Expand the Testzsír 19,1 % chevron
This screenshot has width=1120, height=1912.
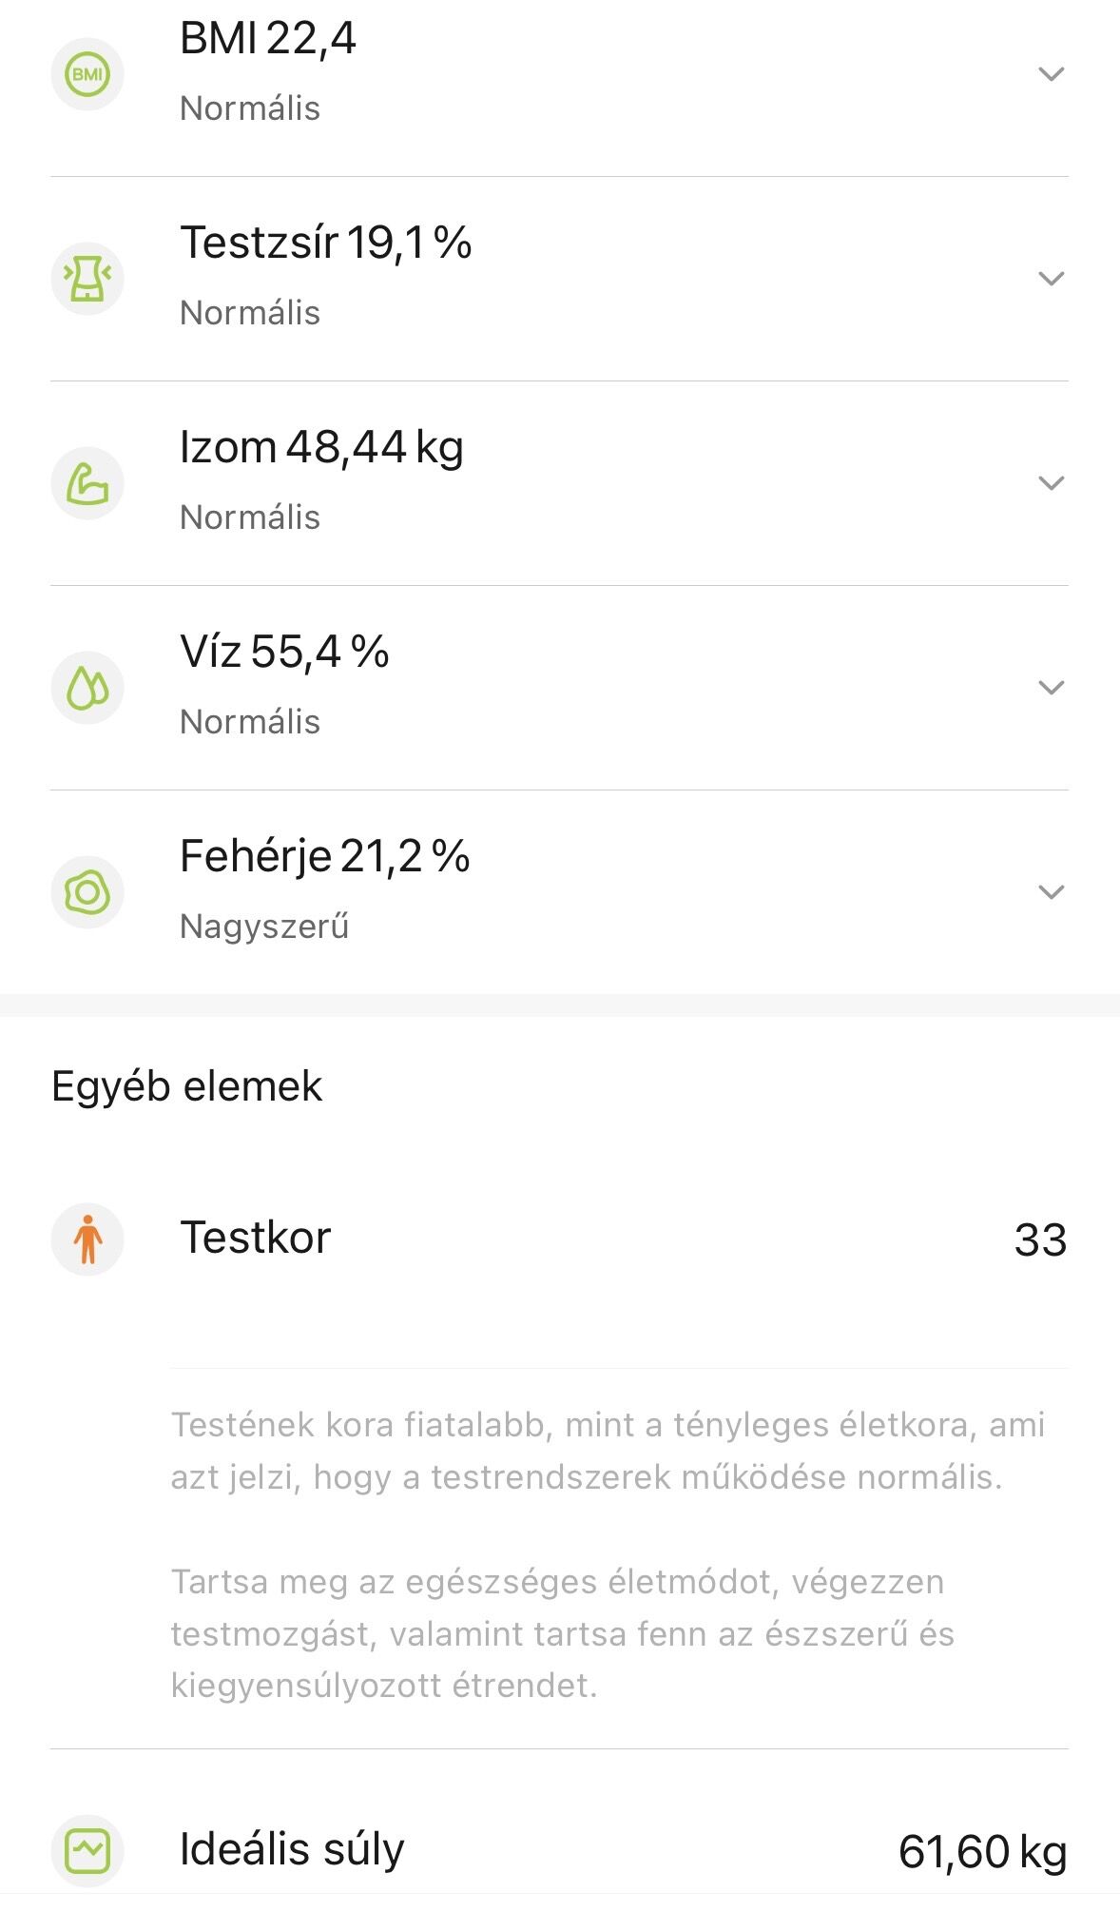[x=1051, y=279]
